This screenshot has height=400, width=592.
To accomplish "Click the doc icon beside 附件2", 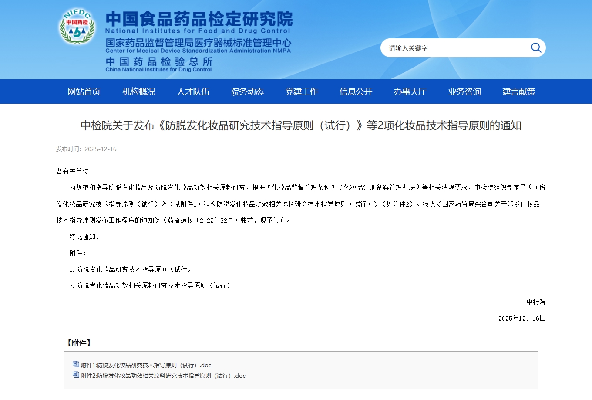I will coord(76,375).
